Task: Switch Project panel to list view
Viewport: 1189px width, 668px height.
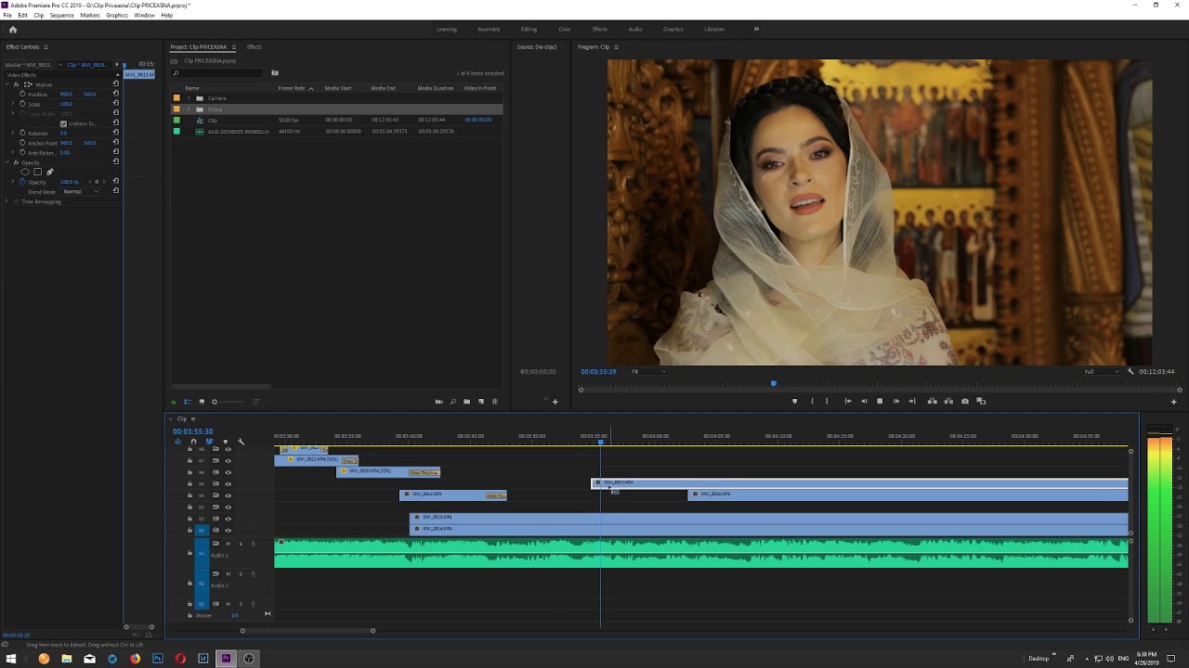Action: coord(188,402)
